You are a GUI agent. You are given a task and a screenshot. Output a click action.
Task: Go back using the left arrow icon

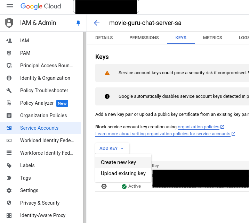(x=97, y=23)
